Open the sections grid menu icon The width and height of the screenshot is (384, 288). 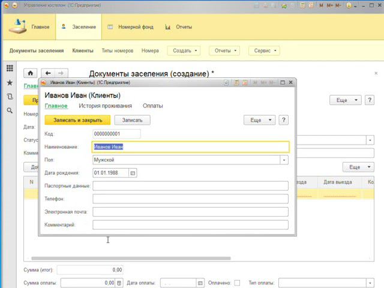(10, 68)
